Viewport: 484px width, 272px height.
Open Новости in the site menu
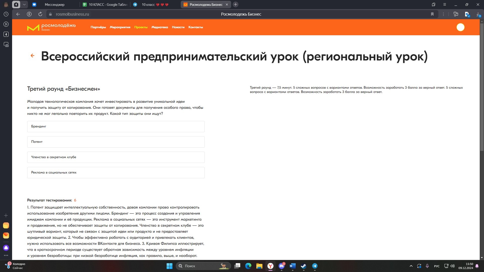coord(178,27)
